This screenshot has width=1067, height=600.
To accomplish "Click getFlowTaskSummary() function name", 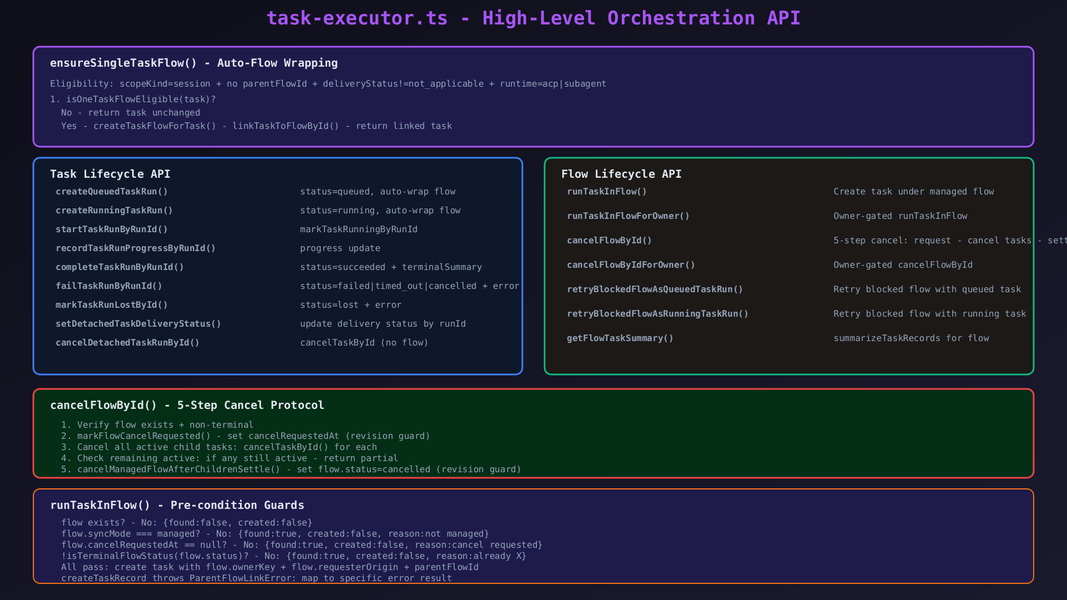I will tap(620, 338).
